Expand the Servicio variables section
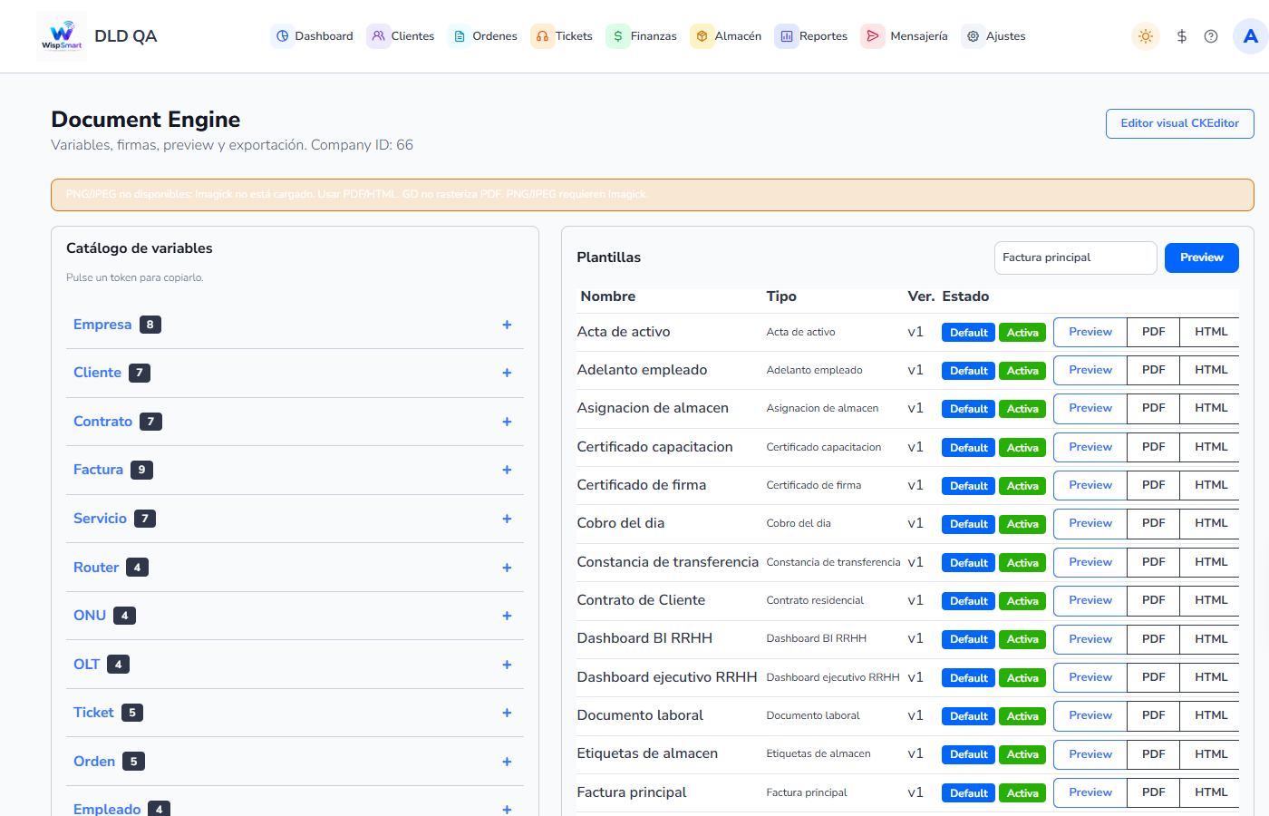1269x816 pixels. click(x=295, y=519)
